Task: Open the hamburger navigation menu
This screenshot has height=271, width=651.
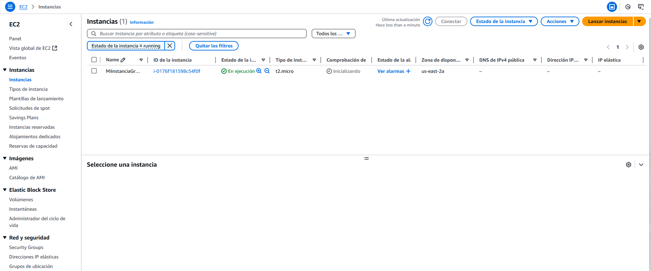Action: pyautogui.click(x=10, y=6)
